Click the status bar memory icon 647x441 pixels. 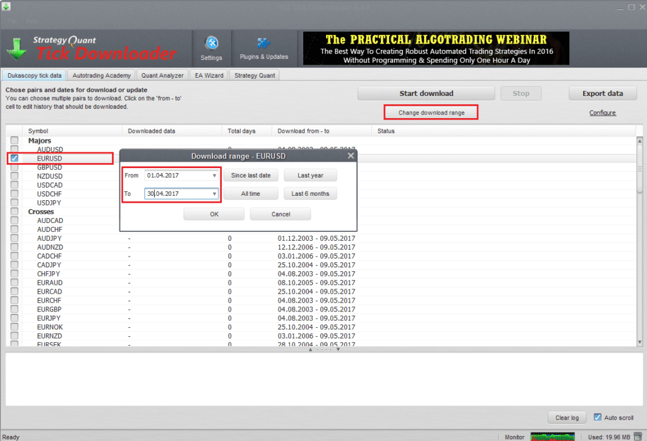(x=638, y=437)
